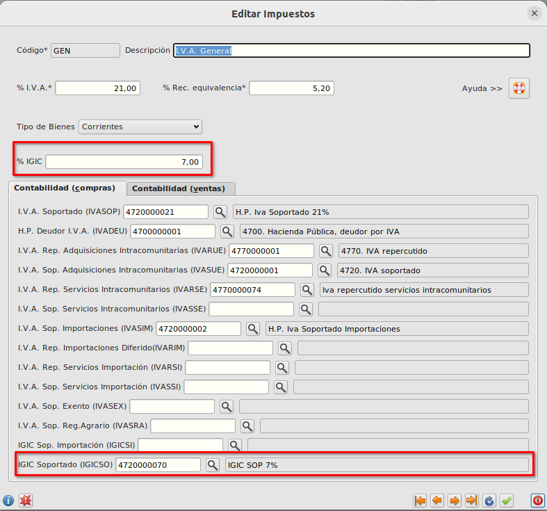Click empty IVASSE account field
Image resolution: width=547 pixels, height=511 pixels.
251,309
